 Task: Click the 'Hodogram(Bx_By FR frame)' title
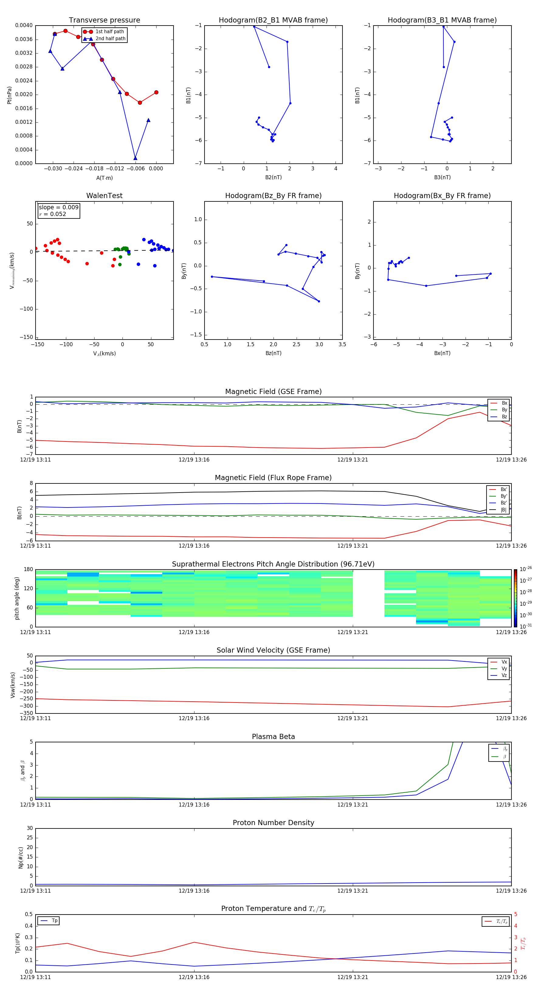click(x=442, y=196)
